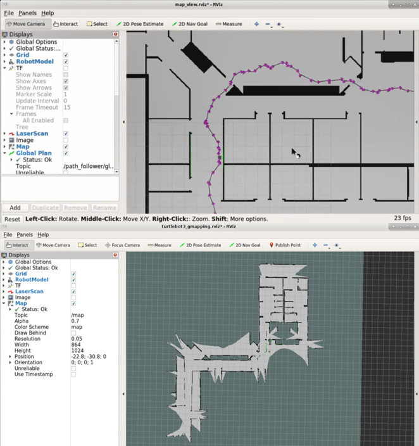Expand Status: Ok under Global Plan

(11, 160)
